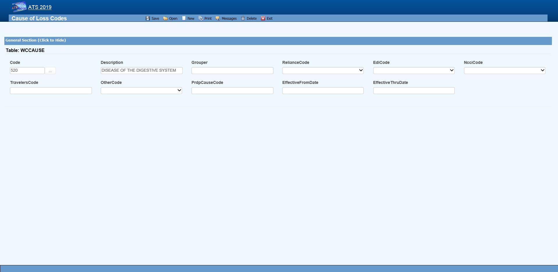Open the RelianceCode dropdown
Screen dimensions: 558x272
pyautogui.click(x=323, y=70)
